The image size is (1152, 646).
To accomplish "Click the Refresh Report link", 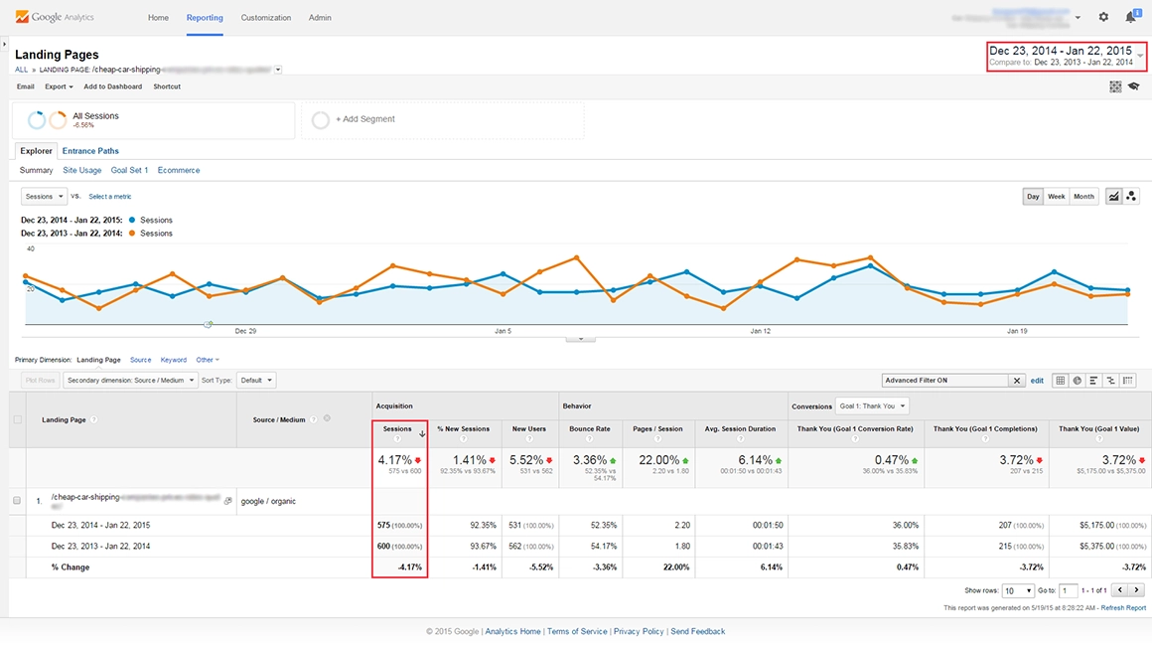I will pos(1123,608).
